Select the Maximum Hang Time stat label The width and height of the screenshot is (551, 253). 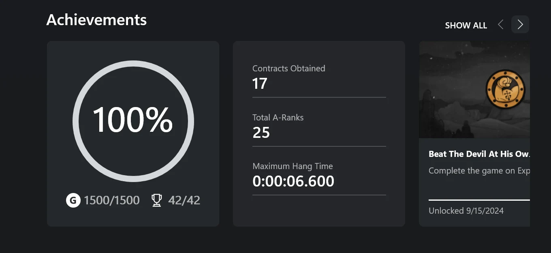(x=293, y=166)
